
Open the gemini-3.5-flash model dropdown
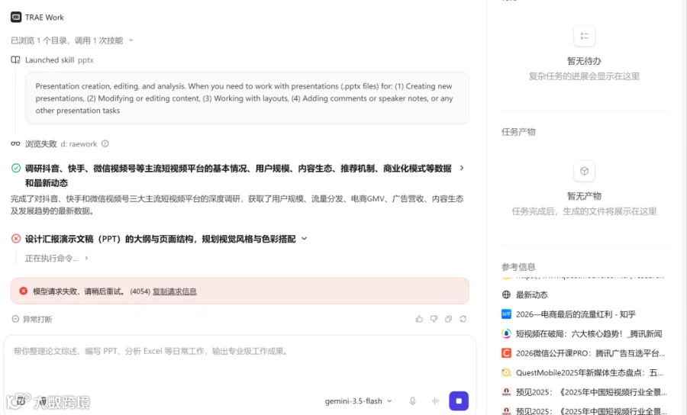[358, 401]
